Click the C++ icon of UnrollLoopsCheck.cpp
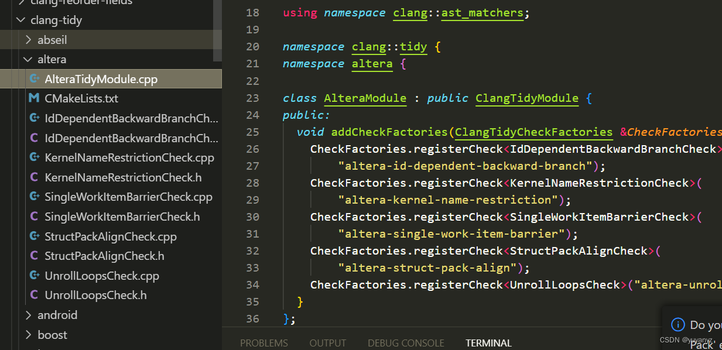722x350 pixels. pyautogui.click(x=35, y=275)
